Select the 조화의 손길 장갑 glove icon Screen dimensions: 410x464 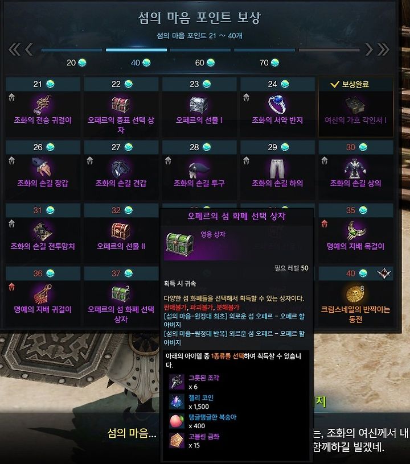click(x=42, y=167)
